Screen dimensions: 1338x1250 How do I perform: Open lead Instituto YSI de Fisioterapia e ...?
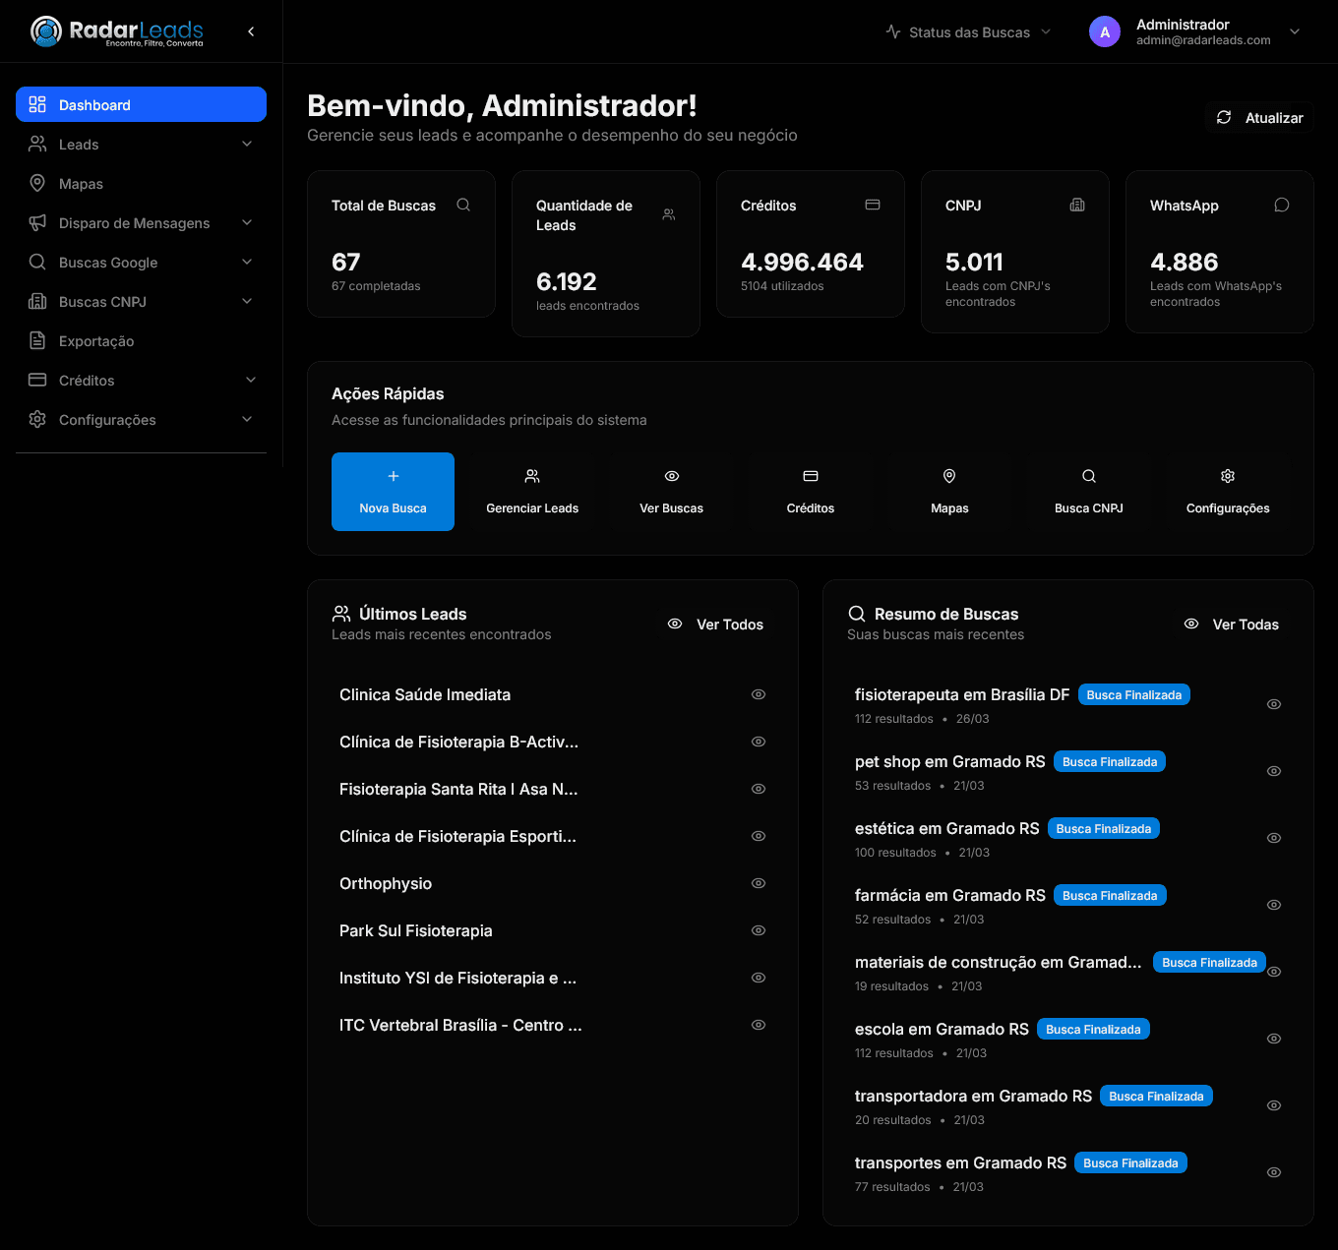(457, 978)
